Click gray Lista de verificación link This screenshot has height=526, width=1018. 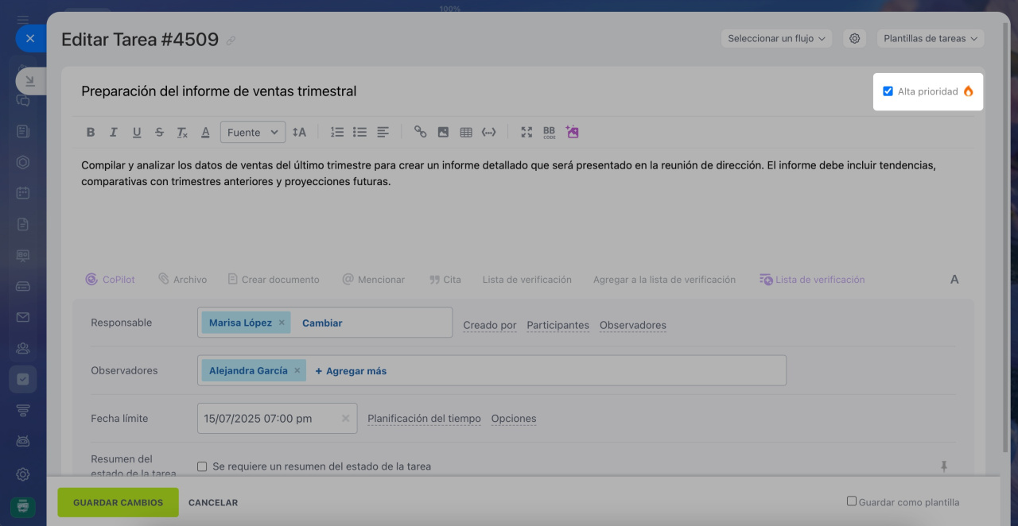pyautogui.click(x=527, y=280)
